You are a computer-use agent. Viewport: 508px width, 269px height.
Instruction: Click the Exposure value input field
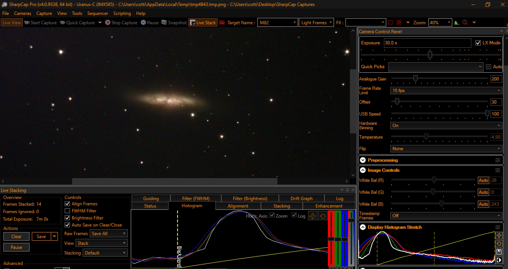[427, 43]
